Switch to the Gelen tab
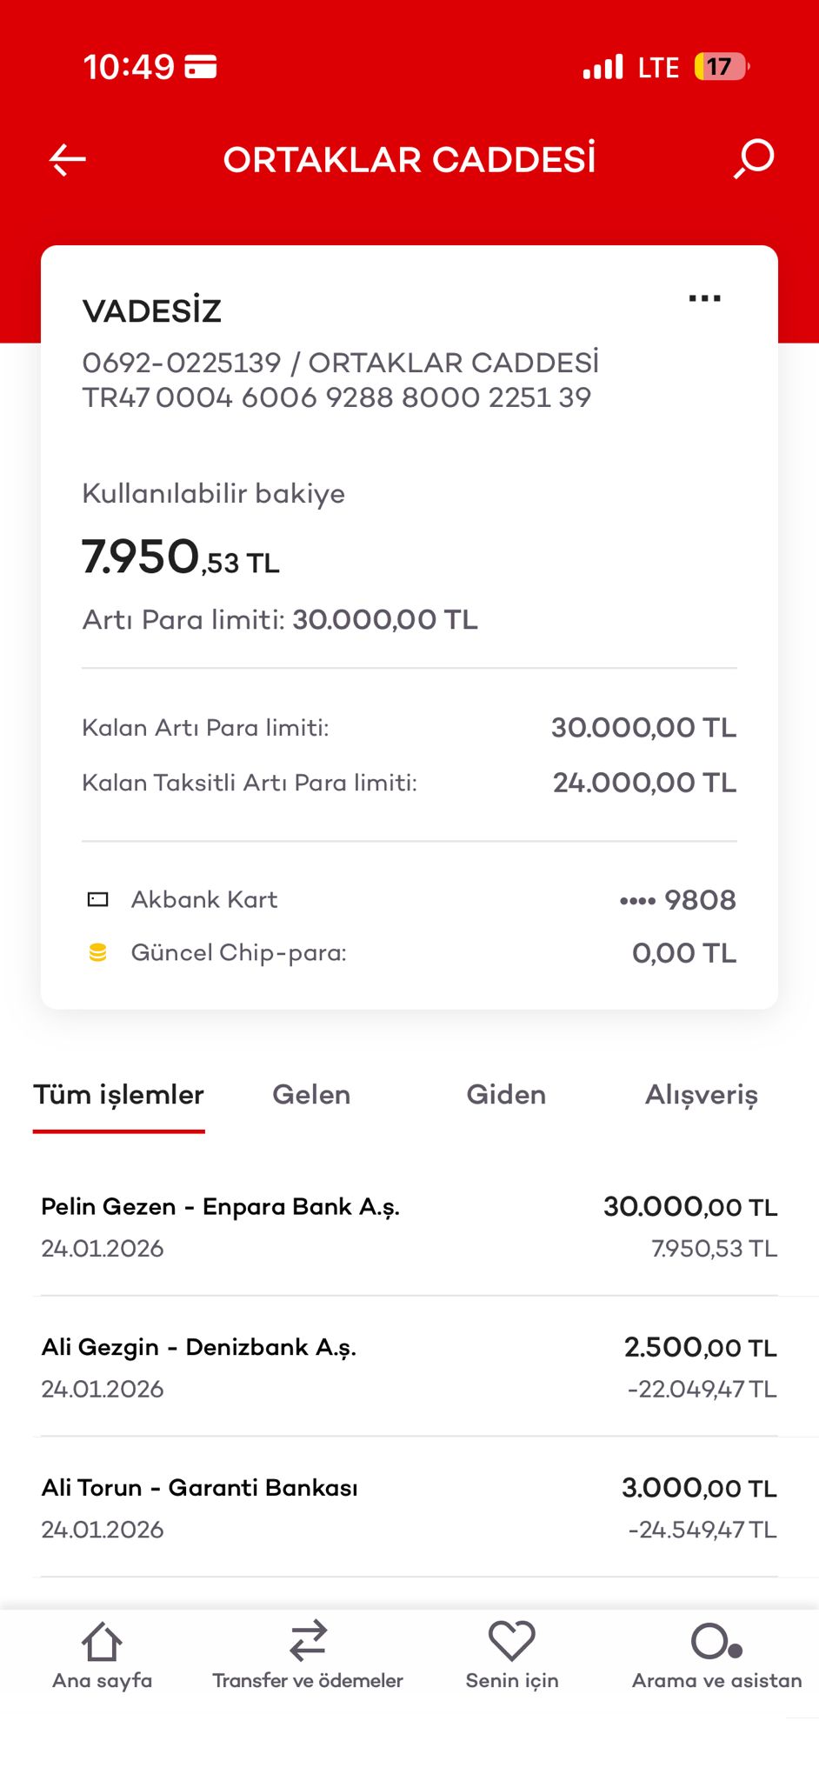Viewport: 819px width, 1781px height. [x=311, y=1095]
